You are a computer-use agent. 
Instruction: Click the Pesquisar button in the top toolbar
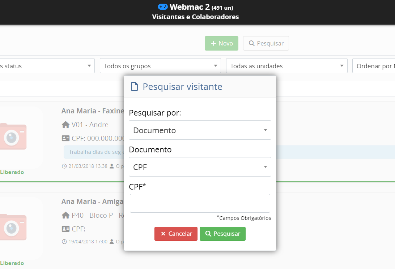click(x=266, y=43)
